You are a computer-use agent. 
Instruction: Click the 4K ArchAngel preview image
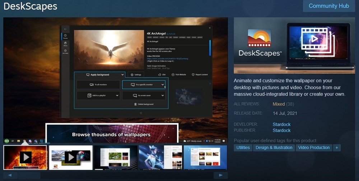click(x=109, y=50)
